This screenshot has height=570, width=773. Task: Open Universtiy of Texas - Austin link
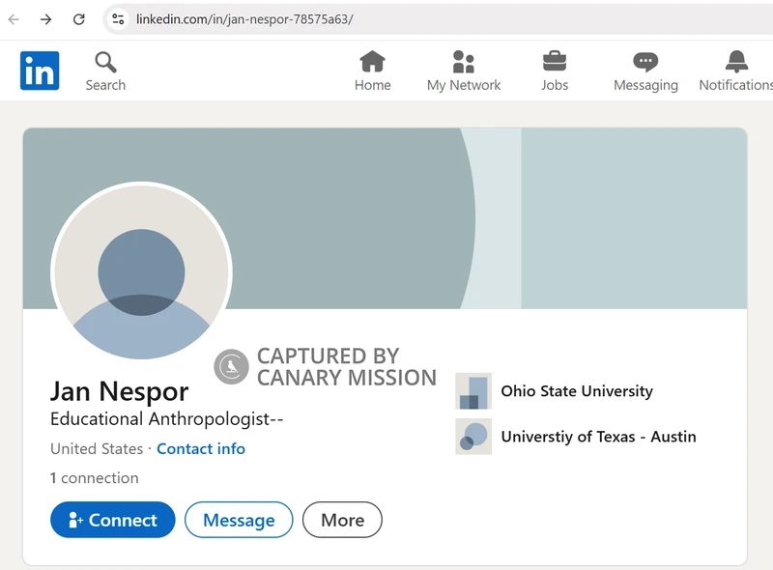coord(598,437)
